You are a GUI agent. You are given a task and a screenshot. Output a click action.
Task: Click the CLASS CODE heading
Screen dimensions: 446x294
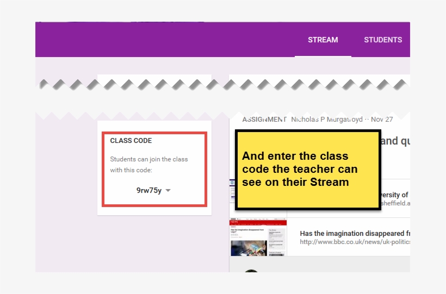[131, 141]
